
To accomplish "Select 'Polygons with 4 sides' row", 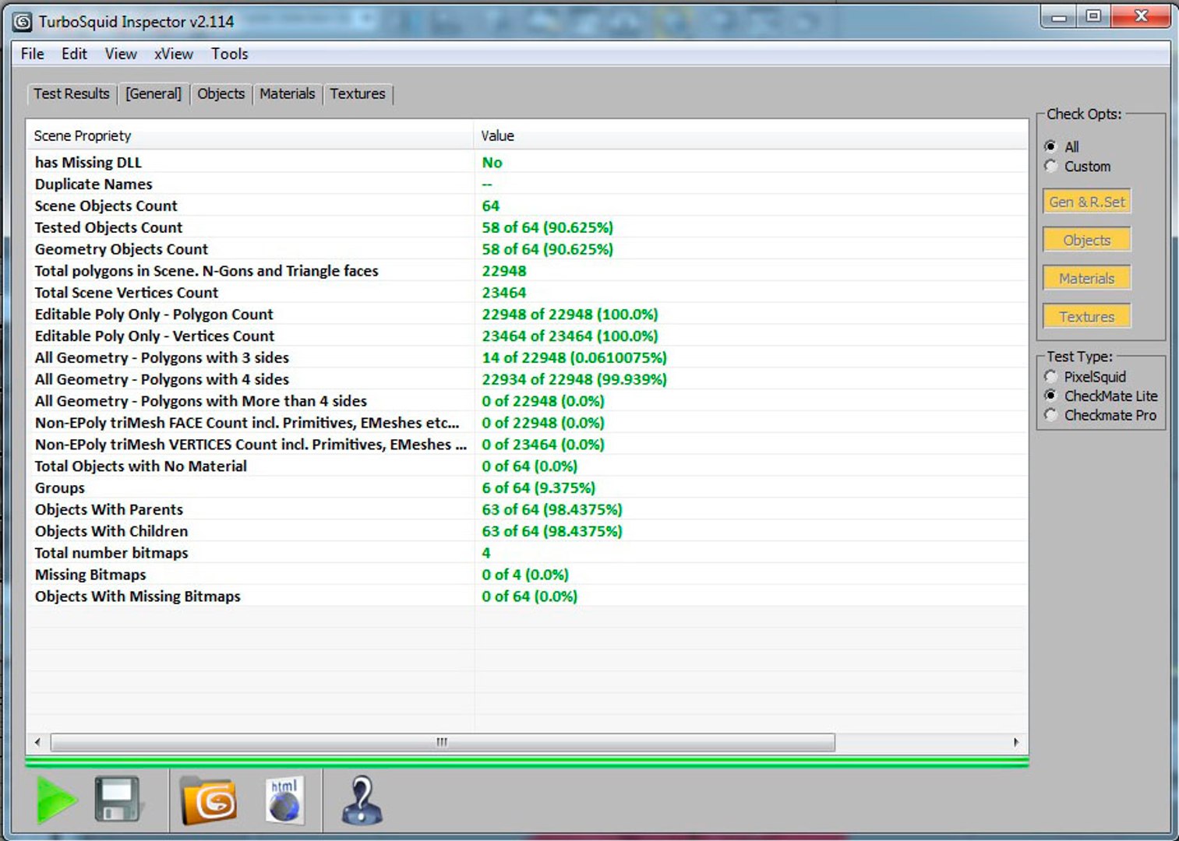I will [527, 379].
